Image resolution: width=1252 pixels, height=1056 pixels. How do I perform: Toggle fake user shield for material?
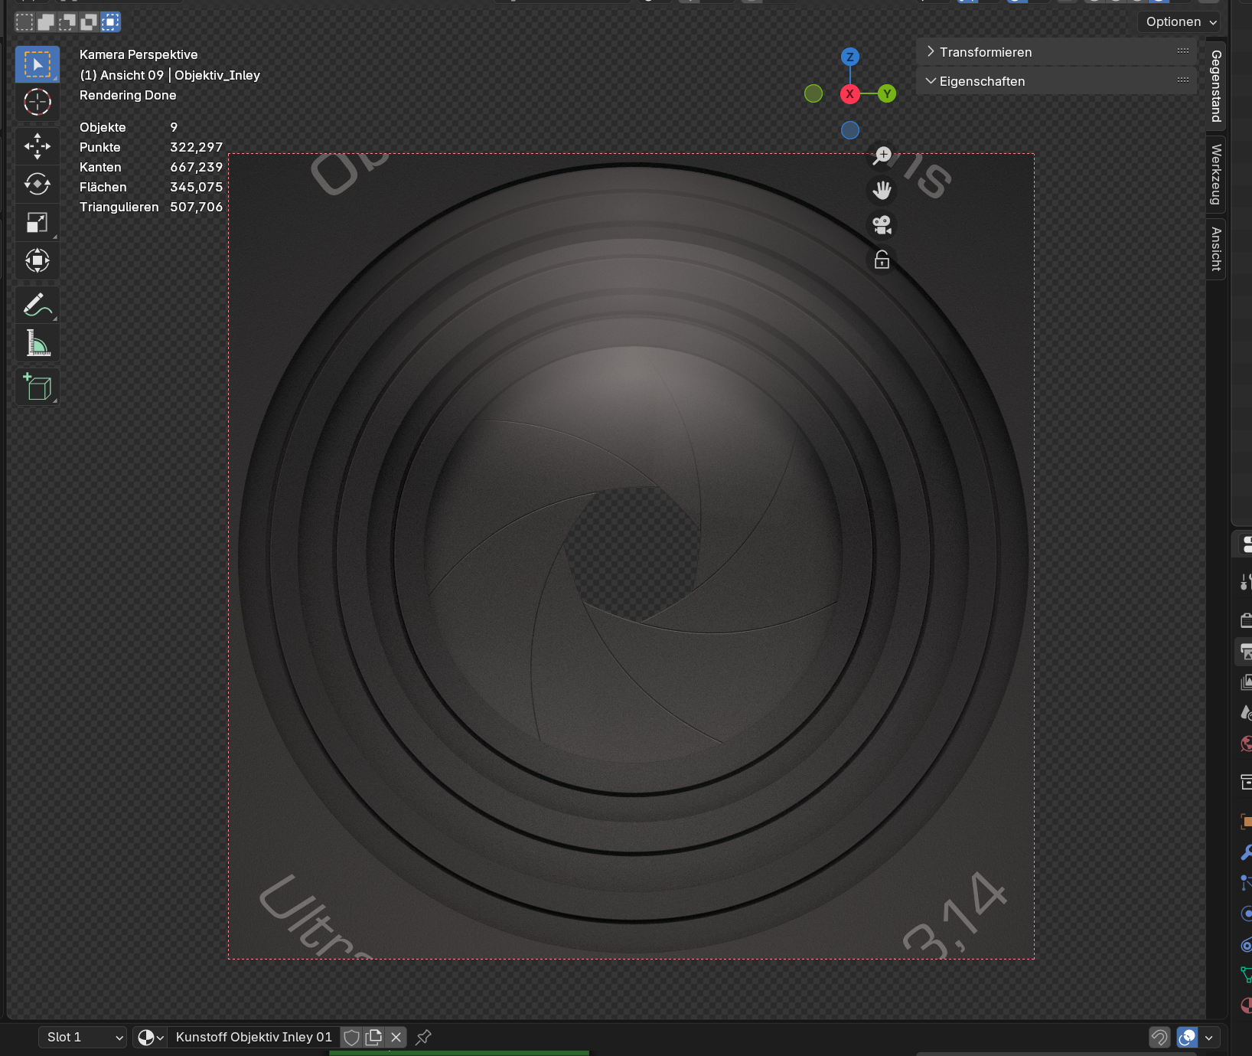point(351,1037)
